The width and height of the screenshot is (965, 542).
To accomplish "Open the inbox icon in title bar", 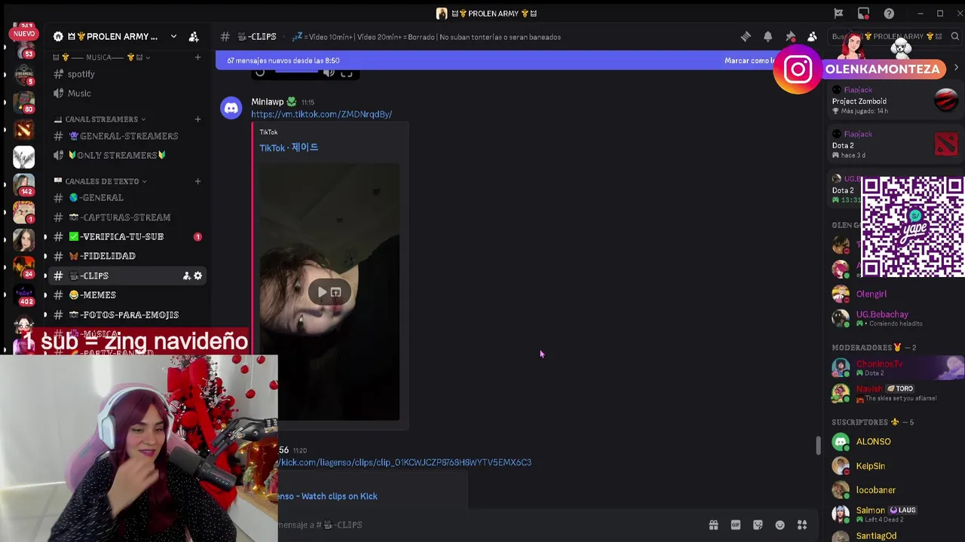I will pos(863,14).
